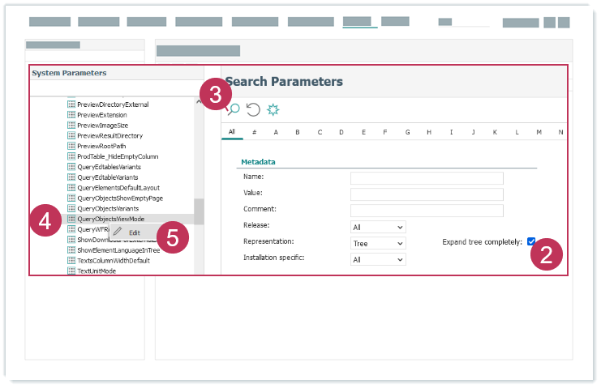Uncheck Expand tree completely checkbox

[531, 241]
